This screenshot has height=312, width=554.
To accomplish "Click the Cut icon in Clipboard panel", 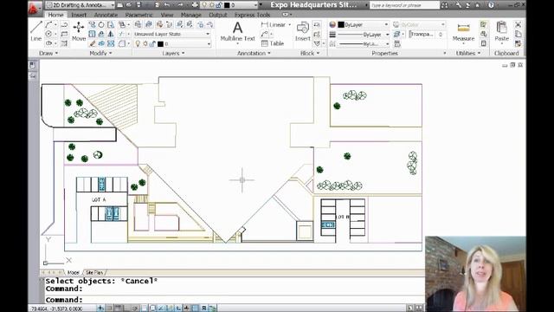I will pos(518,24).
